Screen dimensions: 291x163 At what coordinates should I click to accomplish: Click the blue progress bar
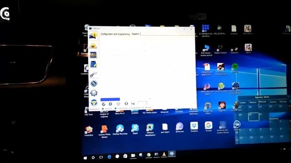coord(110,100)
